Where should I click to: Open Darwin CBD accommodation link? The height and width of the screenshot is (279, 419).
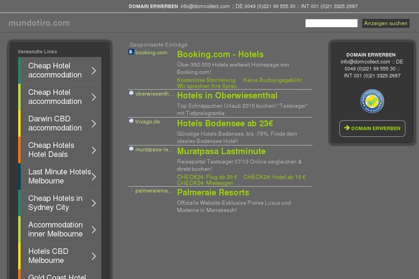coord(59,123)
